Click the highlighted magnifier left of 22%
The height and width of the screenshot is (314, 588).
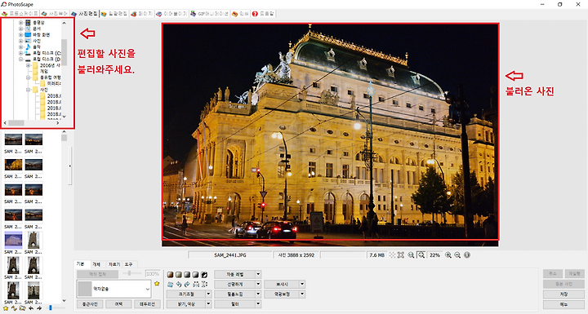[421, 254]
